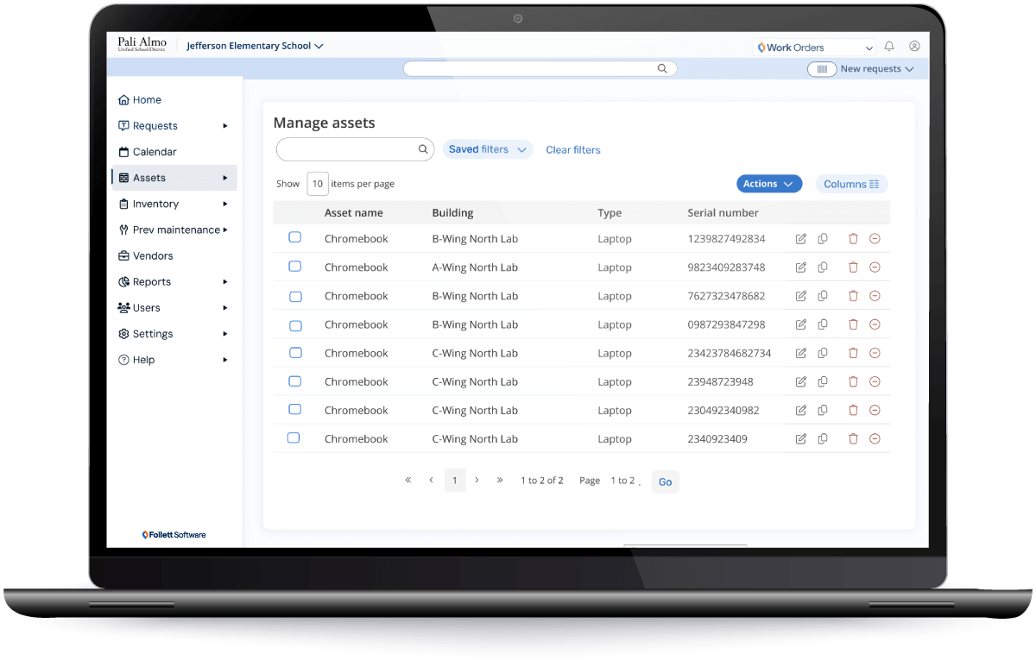Delete the asset with serial 7627323478682
The width and height of the screenshot is (1036, 661).
853,296
